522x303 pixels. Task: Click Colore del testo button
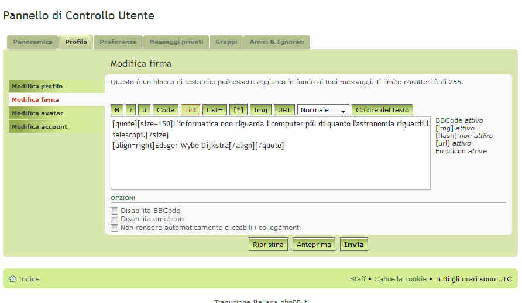[x=382, y=110]
